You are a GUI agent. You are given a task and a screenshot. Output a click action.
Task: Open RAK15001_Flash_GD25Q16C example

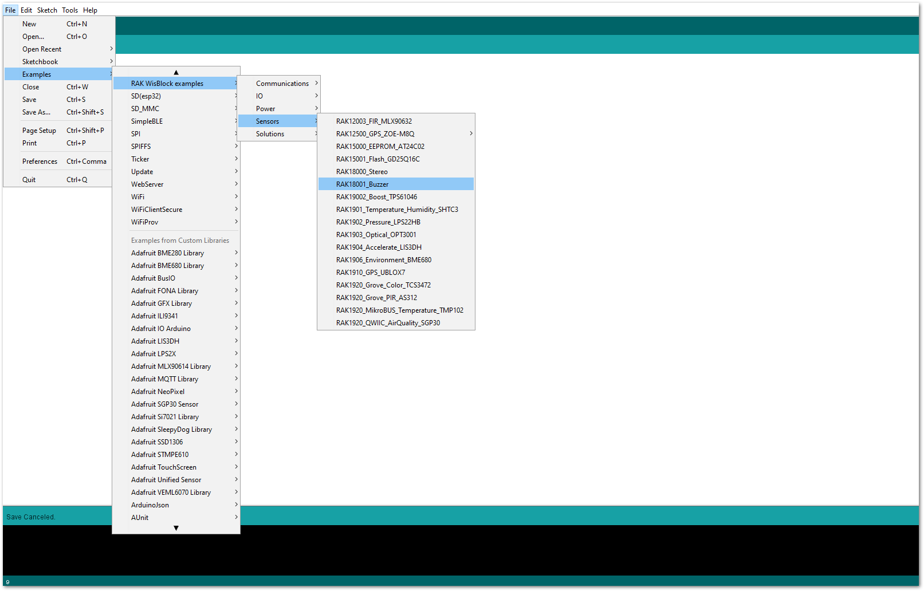coord(396,159)
